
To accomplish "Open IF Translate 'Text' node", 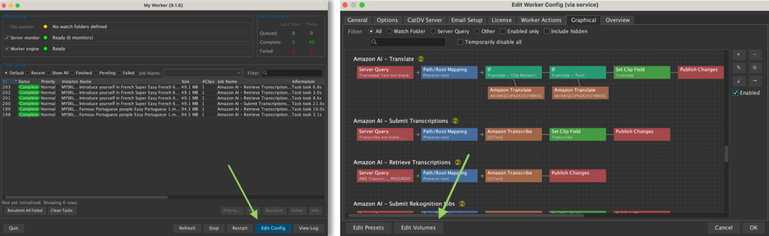I will (x=578, y=72).
